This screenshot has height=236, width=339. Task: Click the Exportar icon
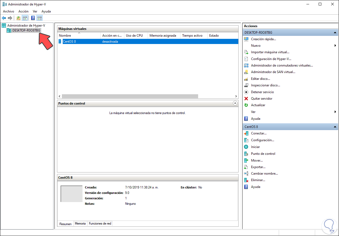coord(246,167)
